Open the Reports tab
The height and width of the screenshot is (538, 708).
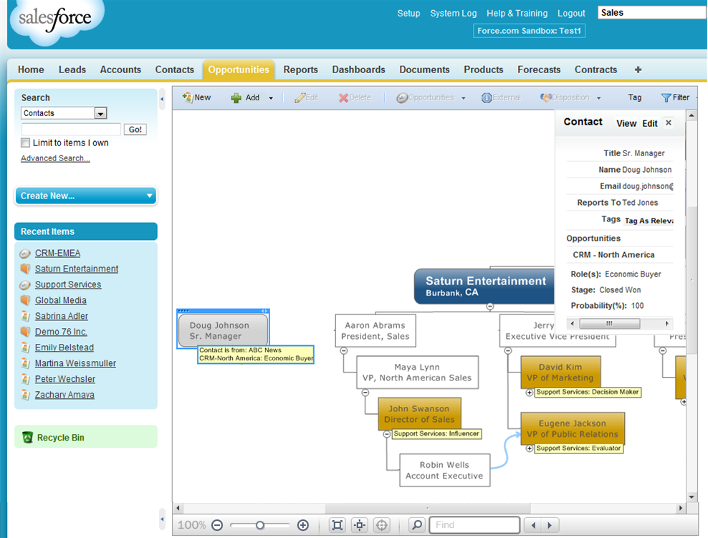coord(301,69)
